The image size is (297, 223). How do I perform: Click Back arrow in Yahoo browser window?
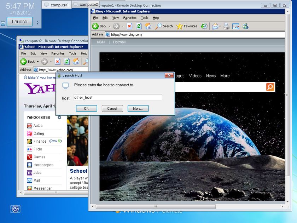pos(23,62)
